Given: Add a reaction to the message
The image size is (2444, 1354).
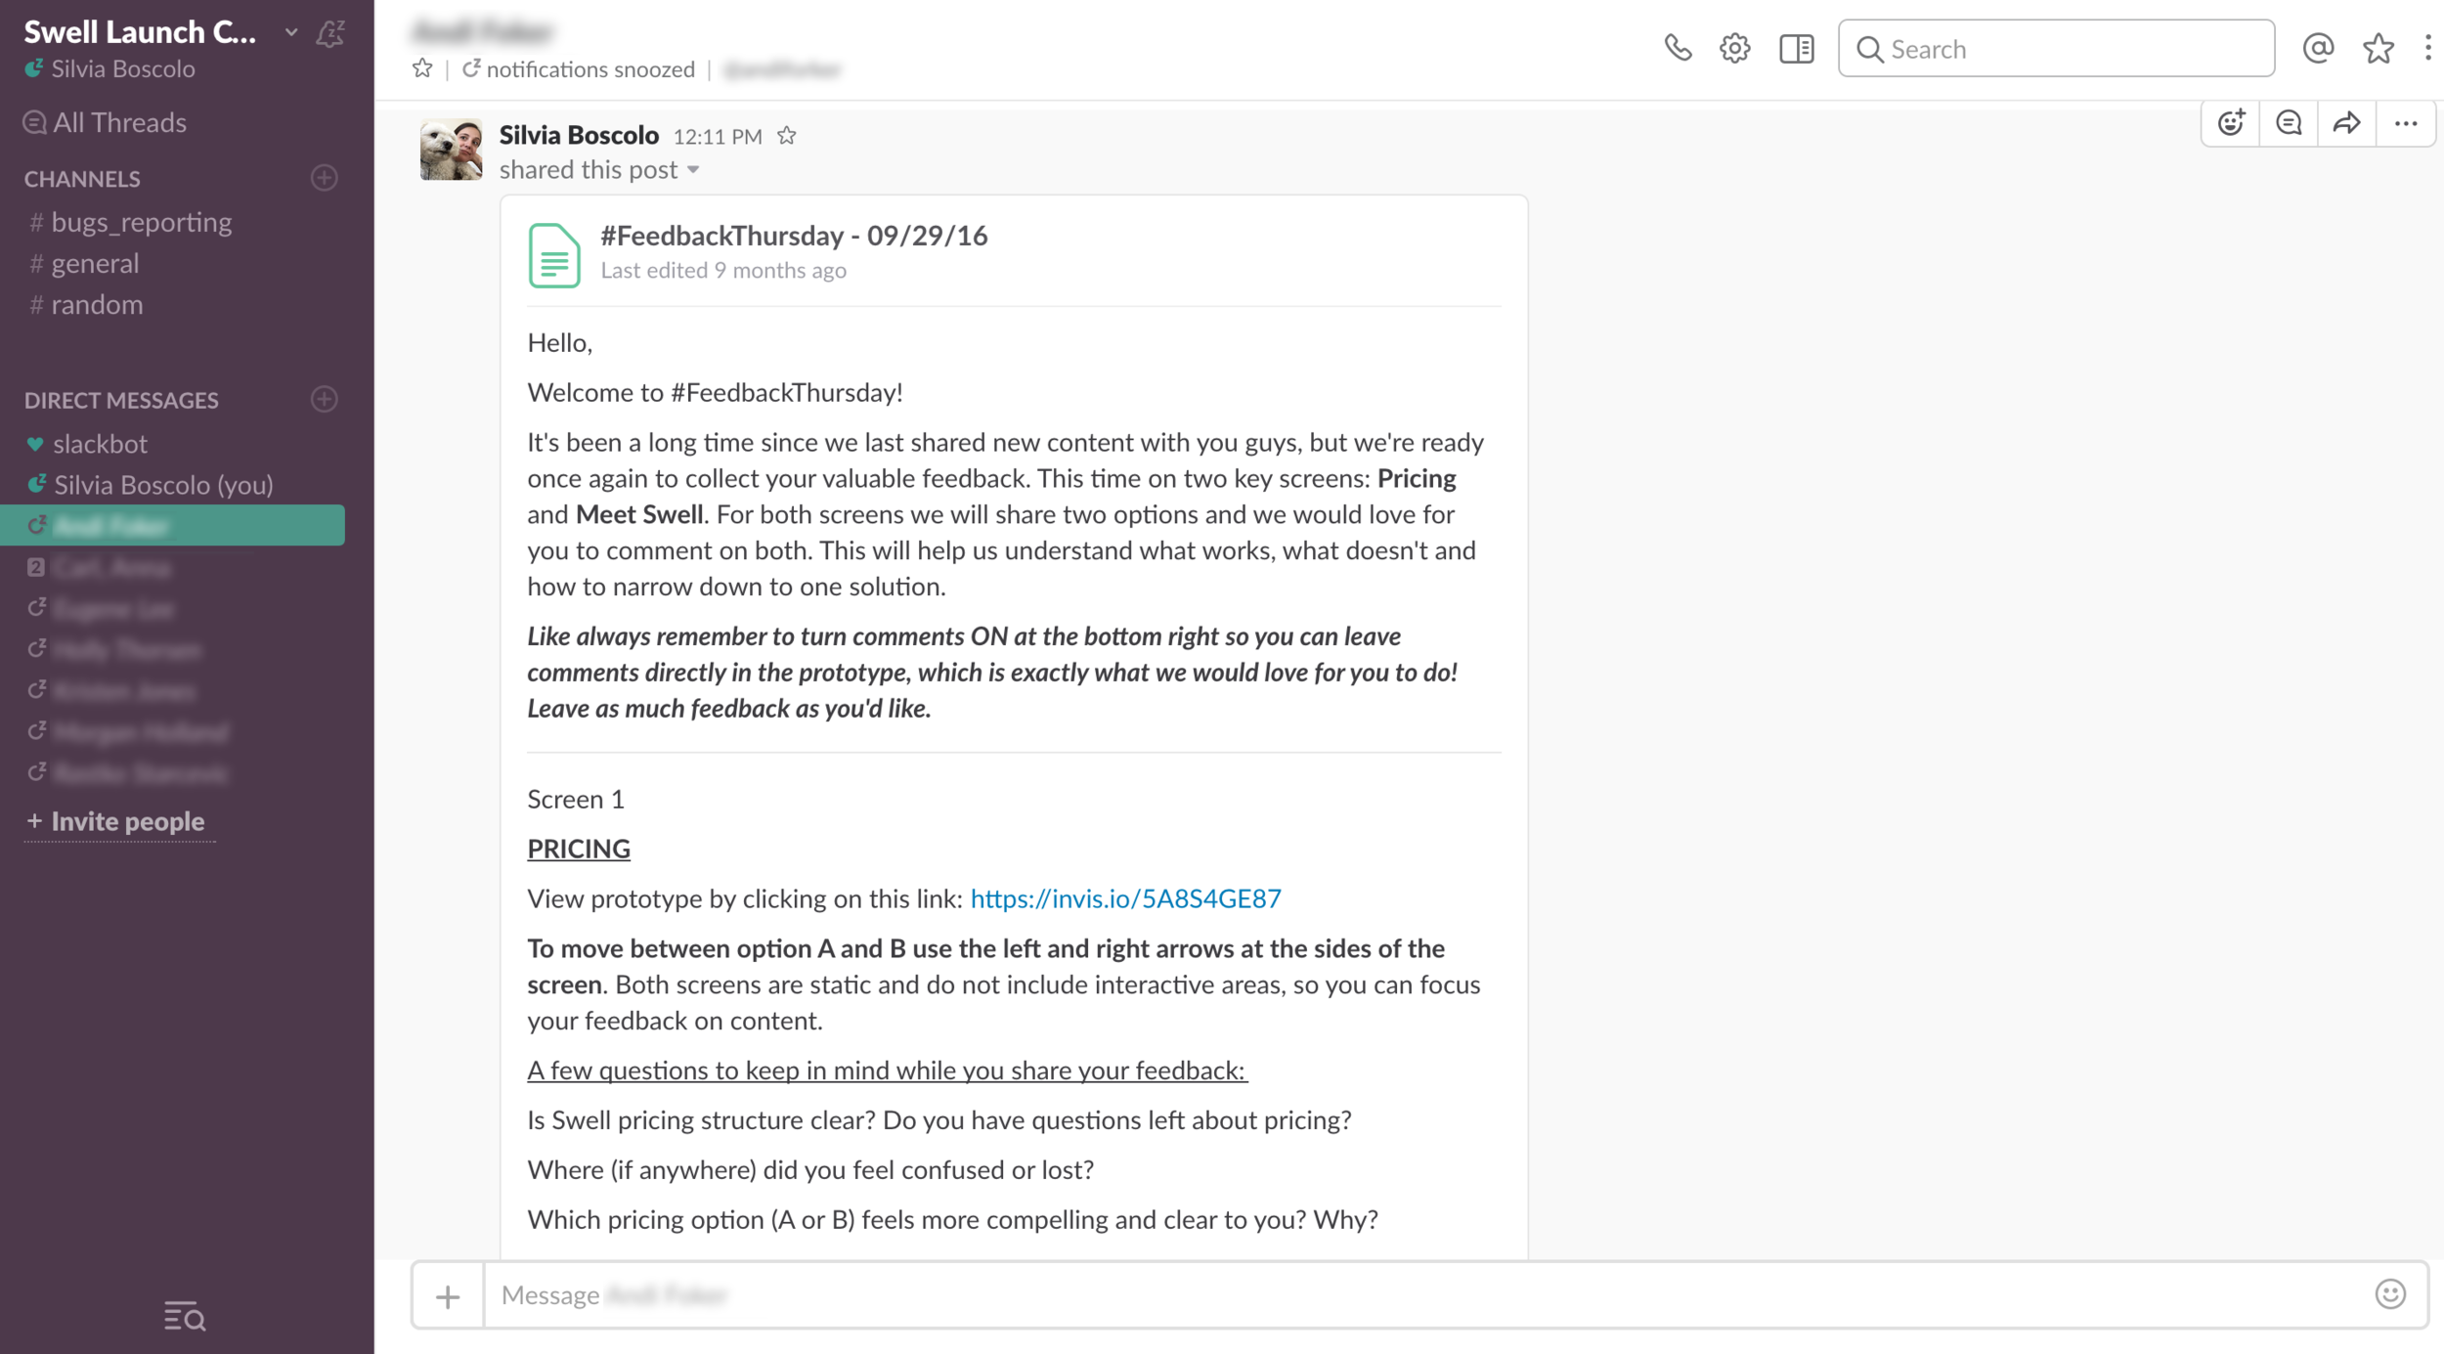Looking at the screenshot, I should (2231, 123).
